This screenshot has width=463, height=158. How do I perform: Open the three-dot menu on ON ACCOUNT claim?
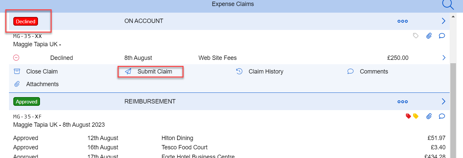[402, 21]
